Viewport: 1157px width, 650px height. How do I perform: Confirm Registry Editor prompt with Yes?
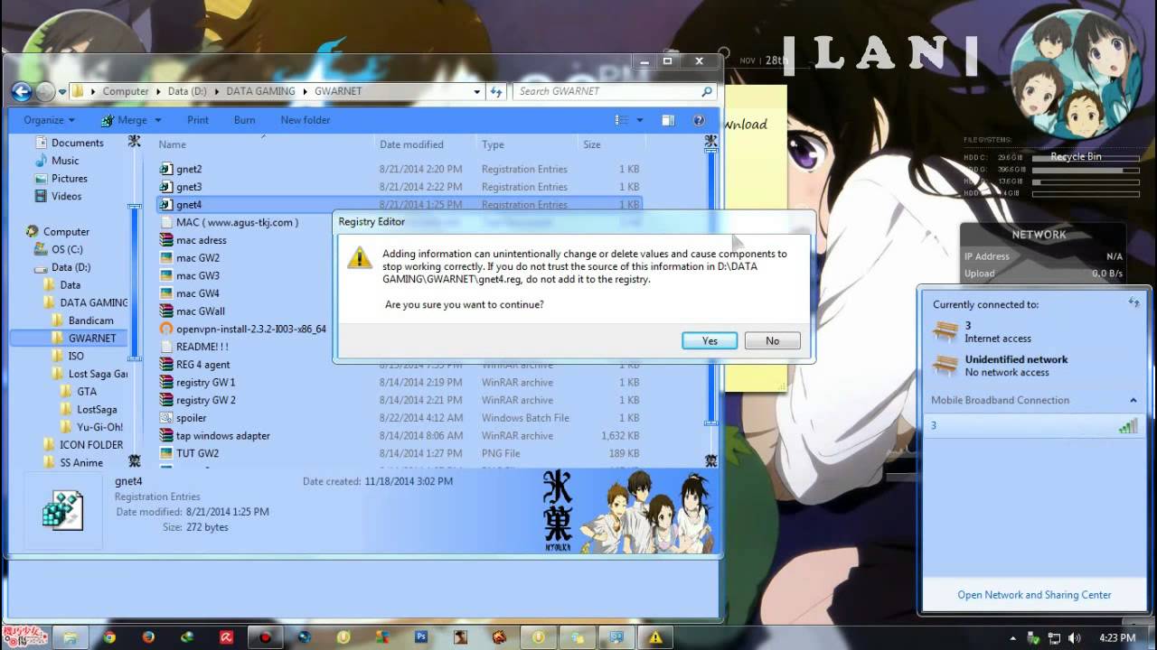click(x=710, y=340)
